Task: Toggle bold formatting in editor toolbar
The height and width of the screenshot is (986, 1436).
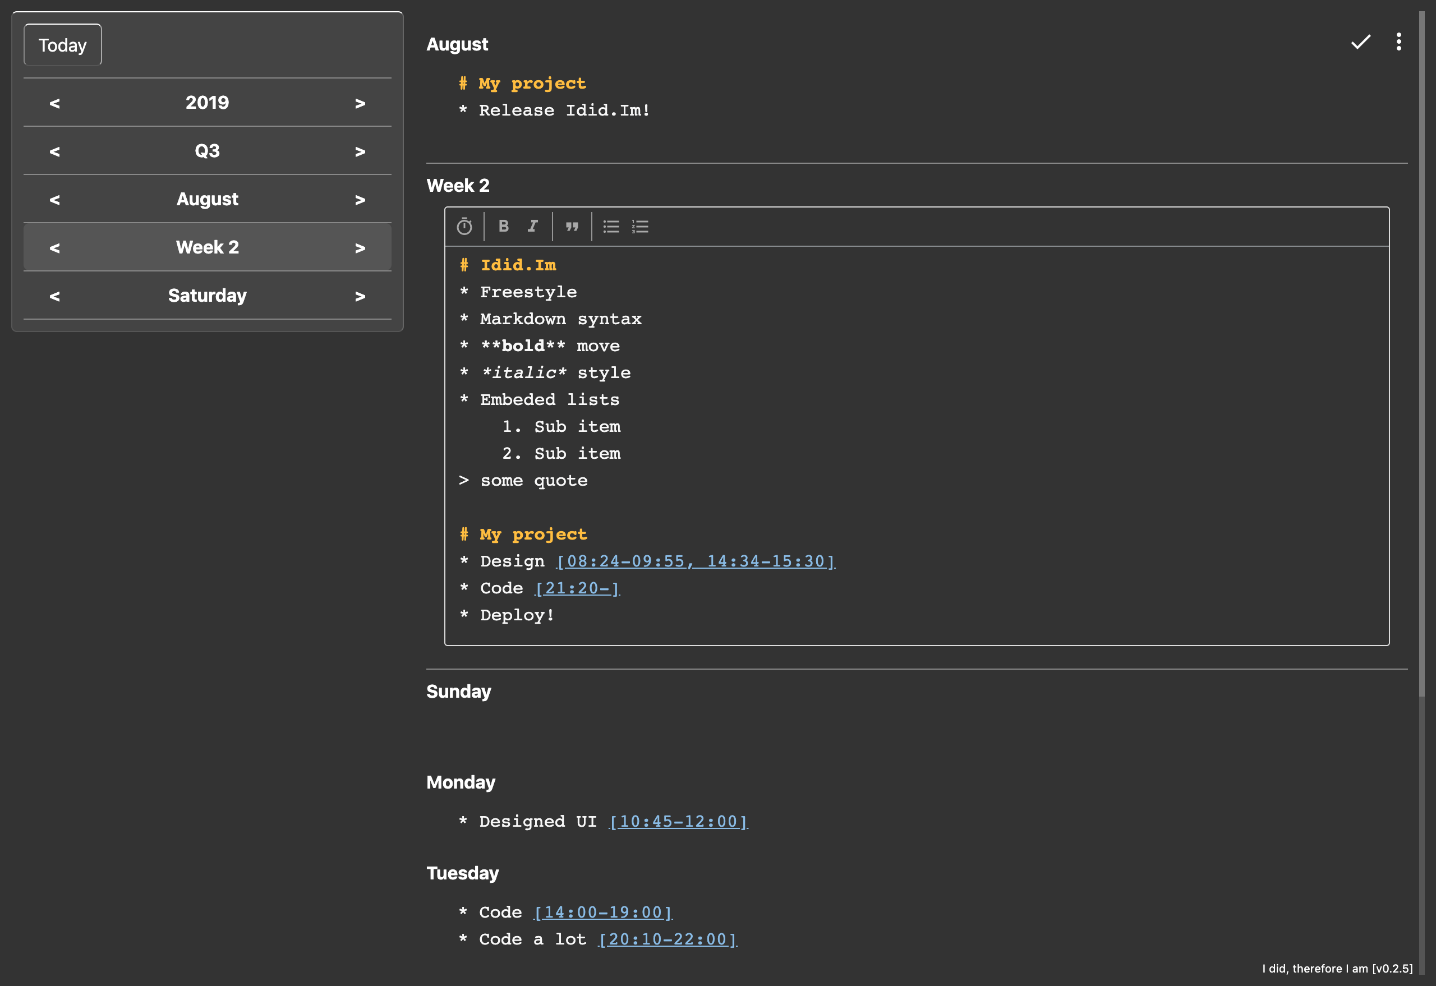Action: click(504, 226)
